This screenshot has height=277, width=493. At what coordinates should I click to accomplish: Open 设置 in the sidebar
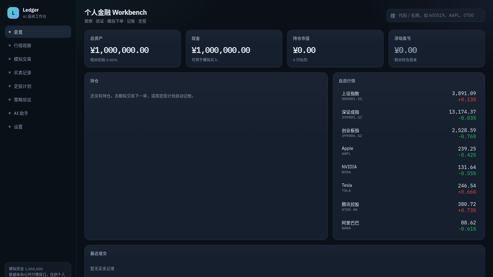click(x=38, y=126)
